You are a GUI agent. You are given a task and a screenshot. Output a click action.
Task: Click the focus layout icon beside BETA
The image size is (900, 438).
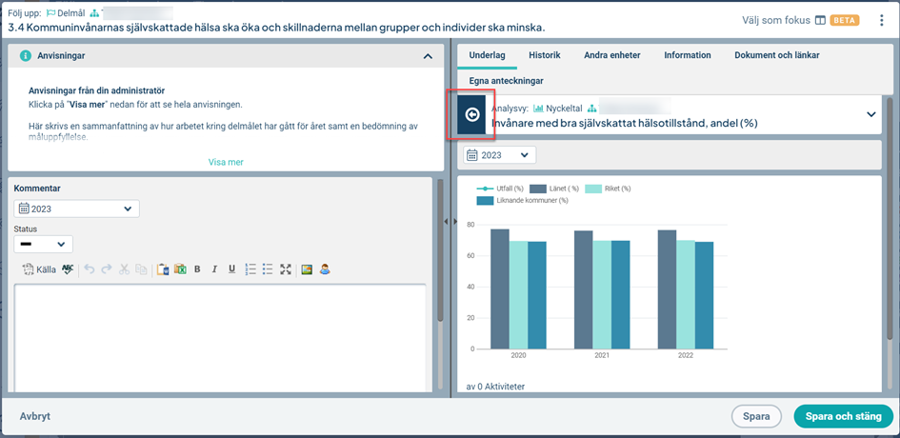tap(820, 20)
